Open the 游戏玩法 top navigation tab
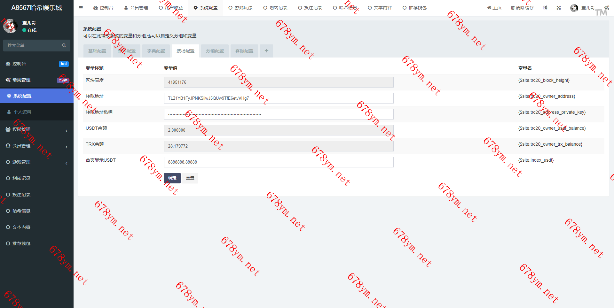The width and height of the screenshot is (614, 308). pos(240,8)
